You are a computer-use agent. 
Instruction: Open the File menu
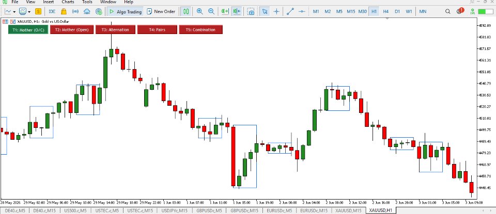coord(15,2)
